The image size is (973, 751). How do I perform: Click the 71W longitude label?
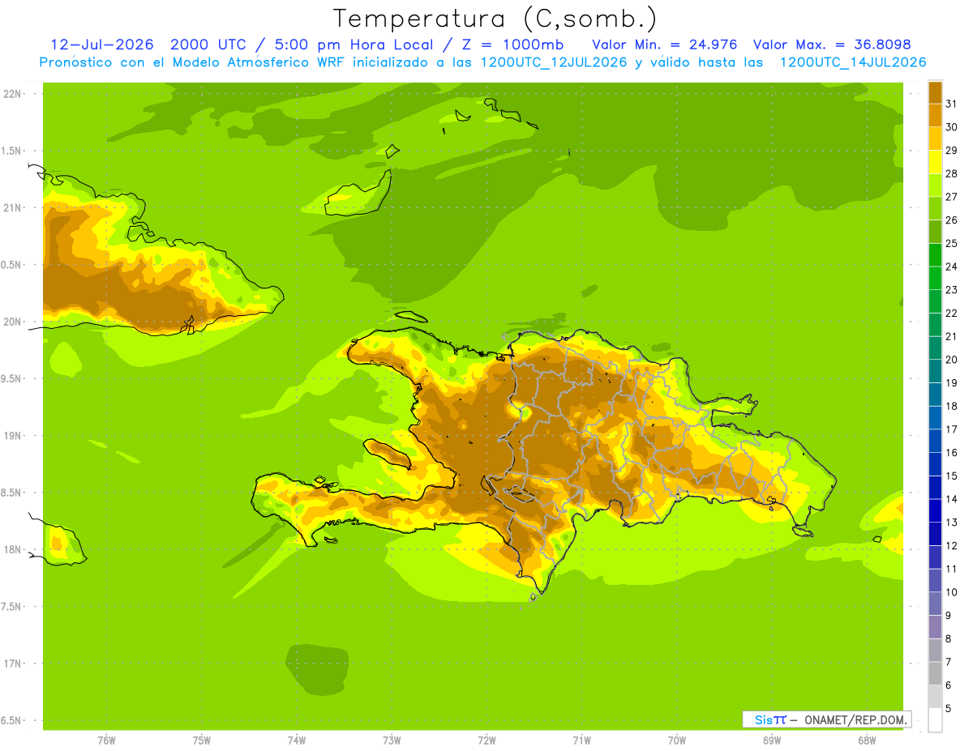581,740
